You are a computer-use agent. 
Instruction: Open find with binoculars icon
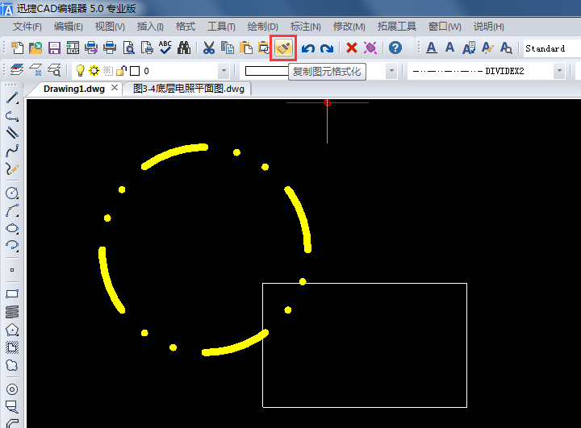point(184,48)
